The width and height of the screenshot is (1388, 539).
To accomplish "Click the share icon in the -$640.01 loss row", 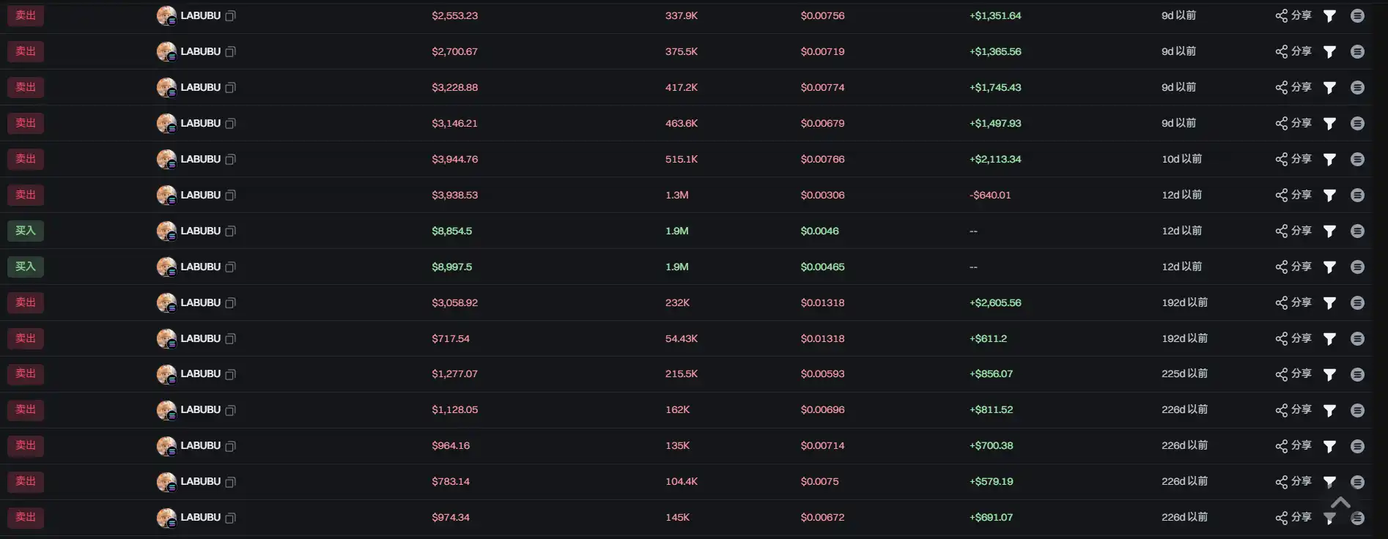I will click(x=1282, y=196).
